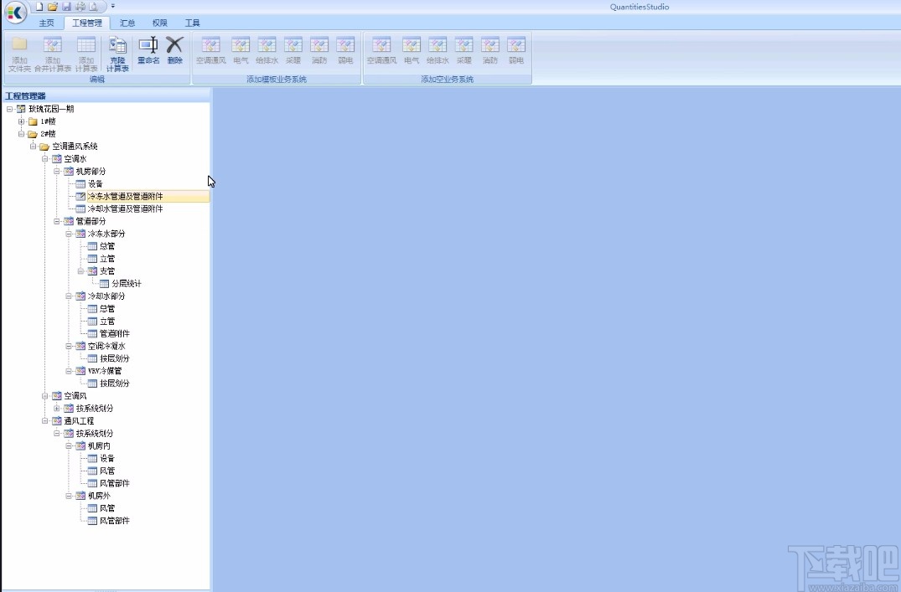Collapse the 玫瑰花园一期 root node
Screen dimensions: 901x592
[x=9, y=109]
